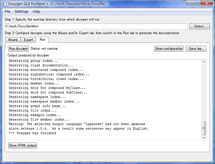The width and height of the screenshot is (215, 164).
Task: Click 'Generating docs for compound MyClass...' line
Action: coord(47,88)
